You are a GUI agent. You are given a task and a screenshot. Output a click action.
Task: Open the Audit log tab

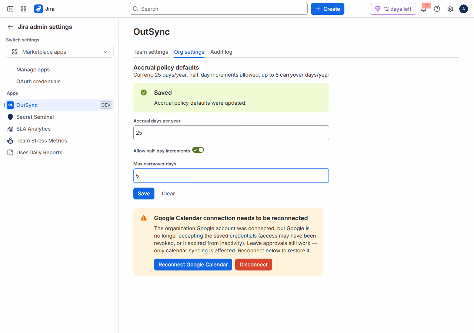point(221,52)
